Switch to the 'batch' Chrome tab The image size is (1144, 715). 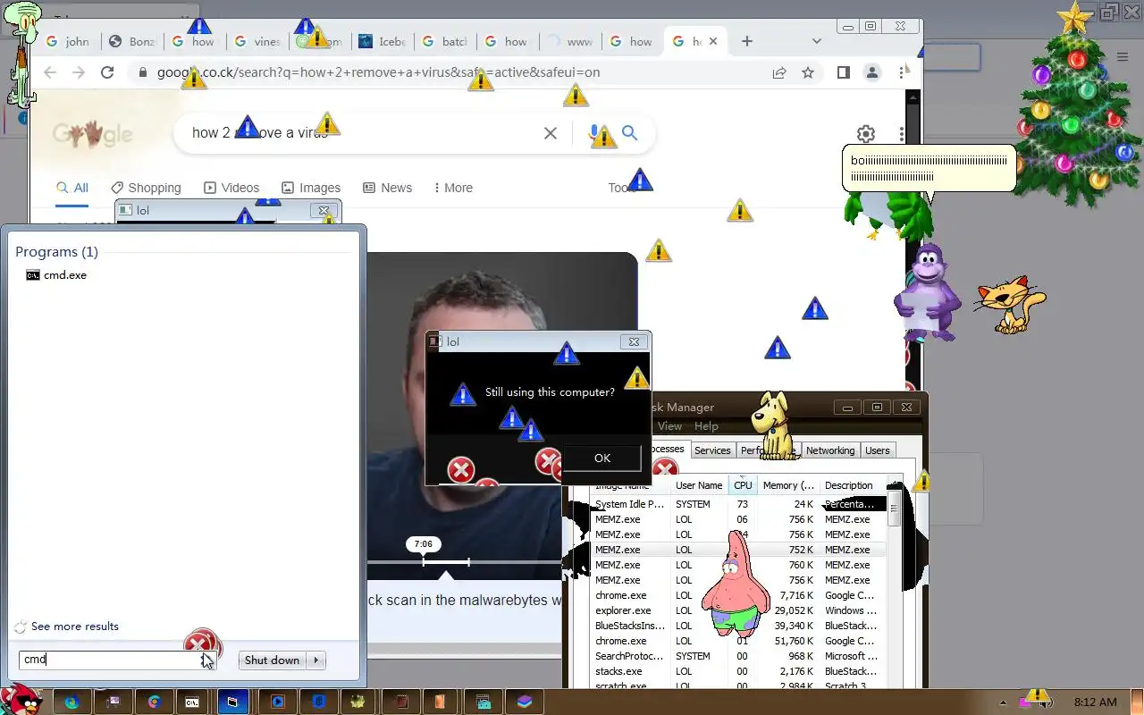click(444, 41)
